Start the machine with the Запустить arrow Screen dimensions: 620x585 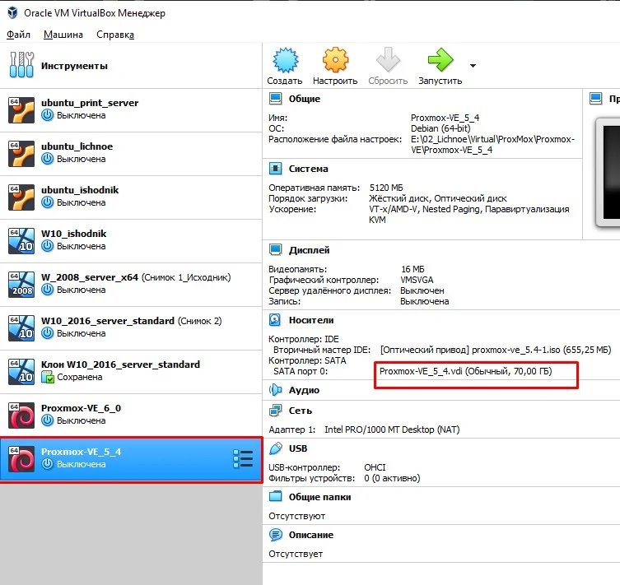[x=440, y=60]
